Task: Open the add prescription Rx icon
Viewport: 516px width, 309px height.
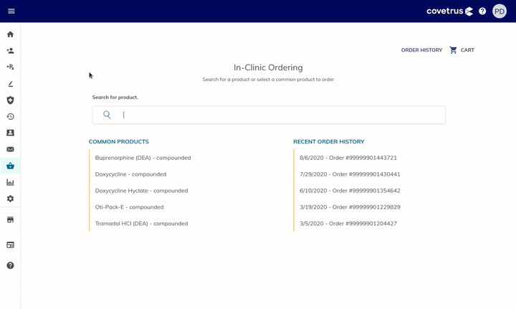Action: point(10,67)
